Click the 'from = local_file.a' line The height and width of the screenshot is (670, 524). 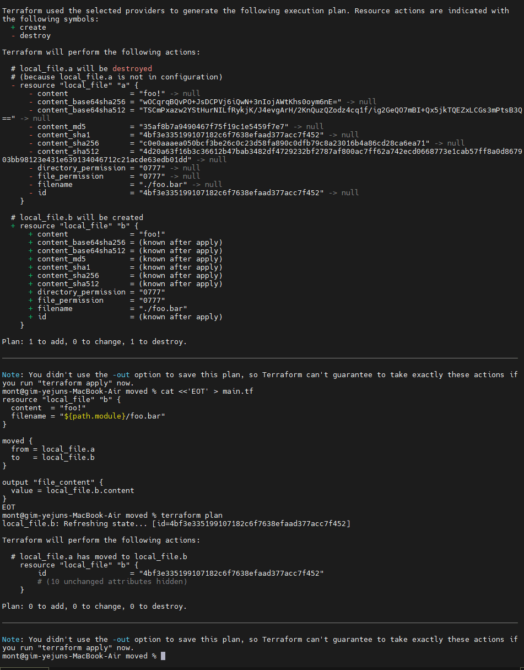[x=53, y=449]
